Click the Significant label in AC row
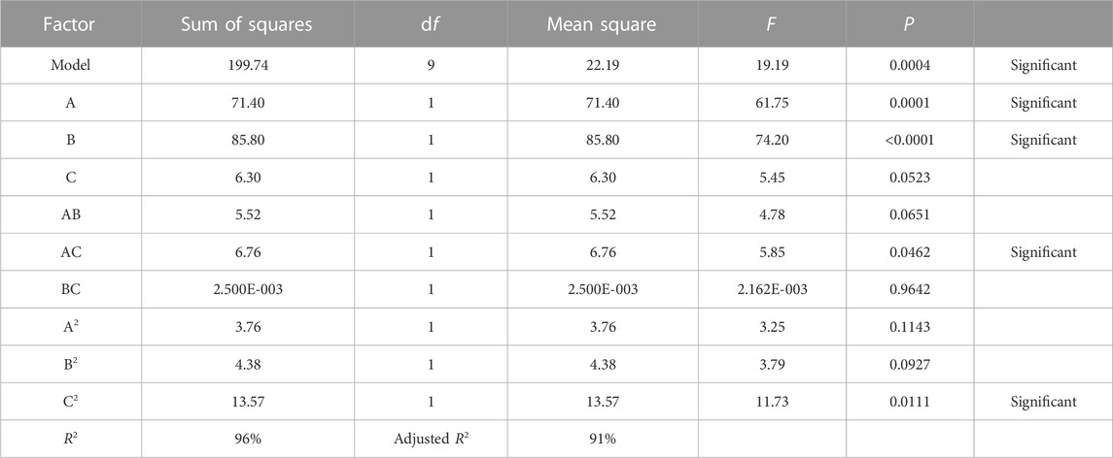Viewport: 1113px width, 458px height. click(x=1043, y=252)
